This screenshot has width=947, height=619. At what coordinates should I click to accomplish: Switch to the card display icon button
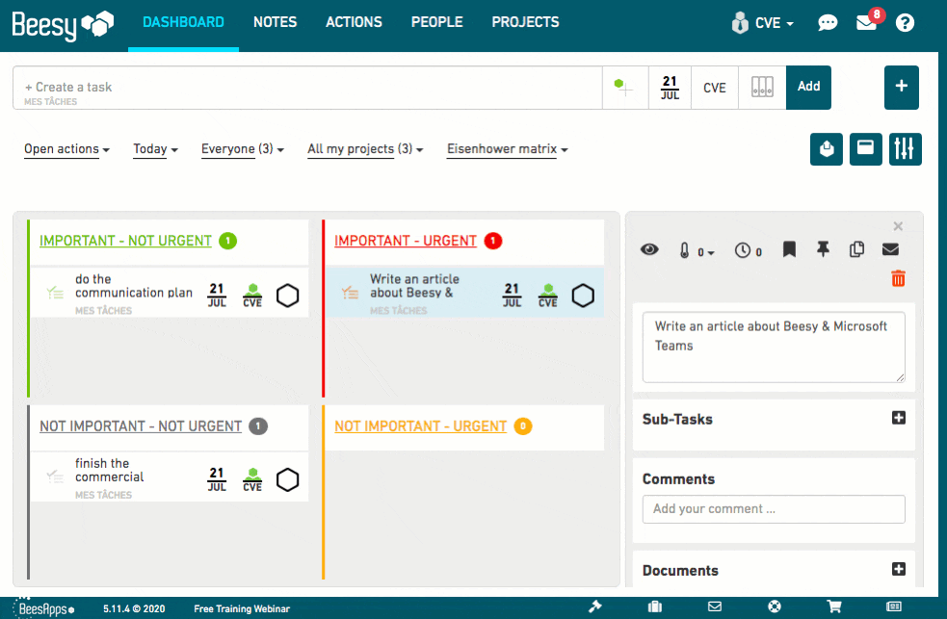click(865, 149)
